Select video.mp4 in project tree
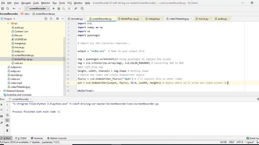Screen dimensions: 259x145 [x=16, y=83]
